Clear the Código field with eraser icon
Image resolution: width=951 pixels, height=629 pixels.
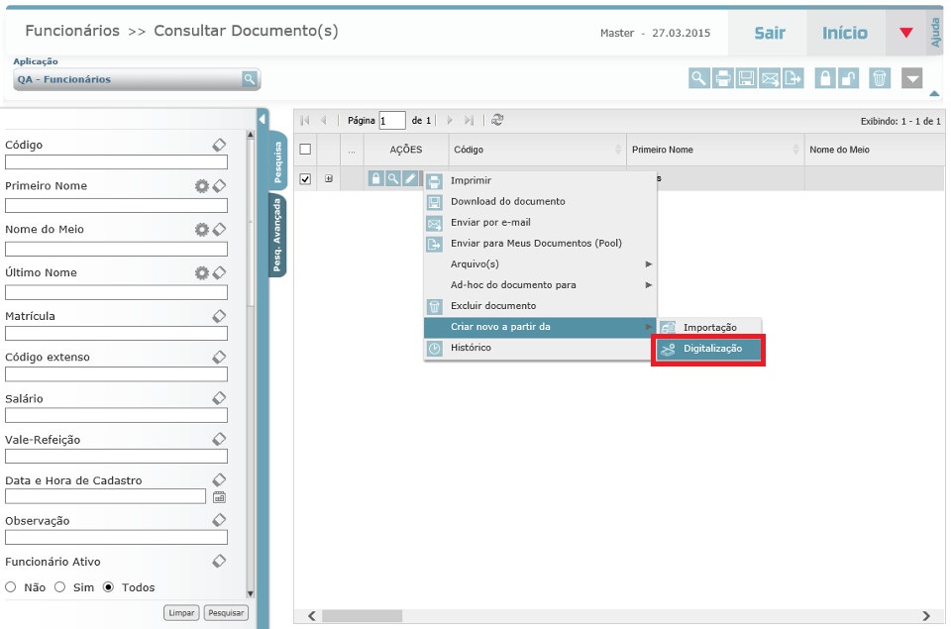point(219,145)
